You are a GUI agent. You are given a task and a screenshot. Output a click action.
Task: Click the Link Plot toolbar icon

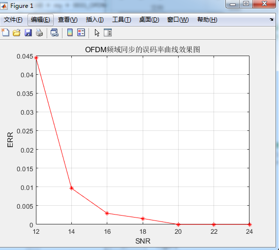(x=55, y=33)
